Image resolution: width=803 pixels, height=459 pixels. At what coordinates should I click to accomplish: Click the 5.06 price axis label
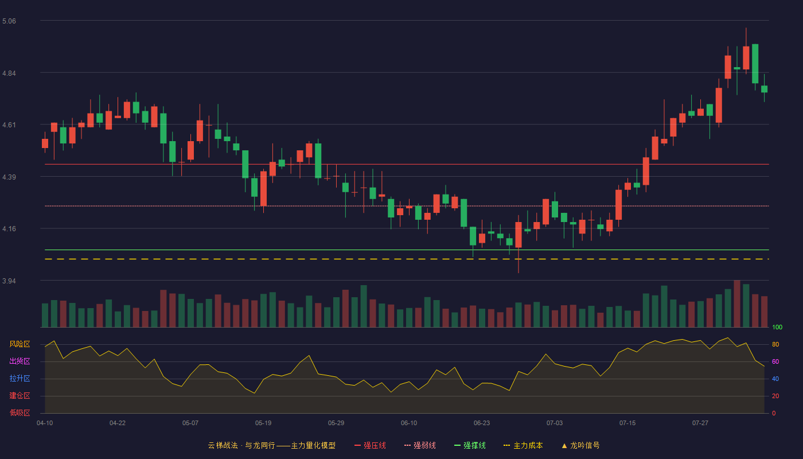9,21
